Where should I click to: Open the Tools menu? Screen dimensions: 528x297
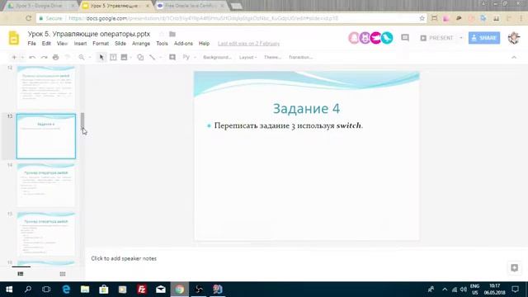click(162, 44)
